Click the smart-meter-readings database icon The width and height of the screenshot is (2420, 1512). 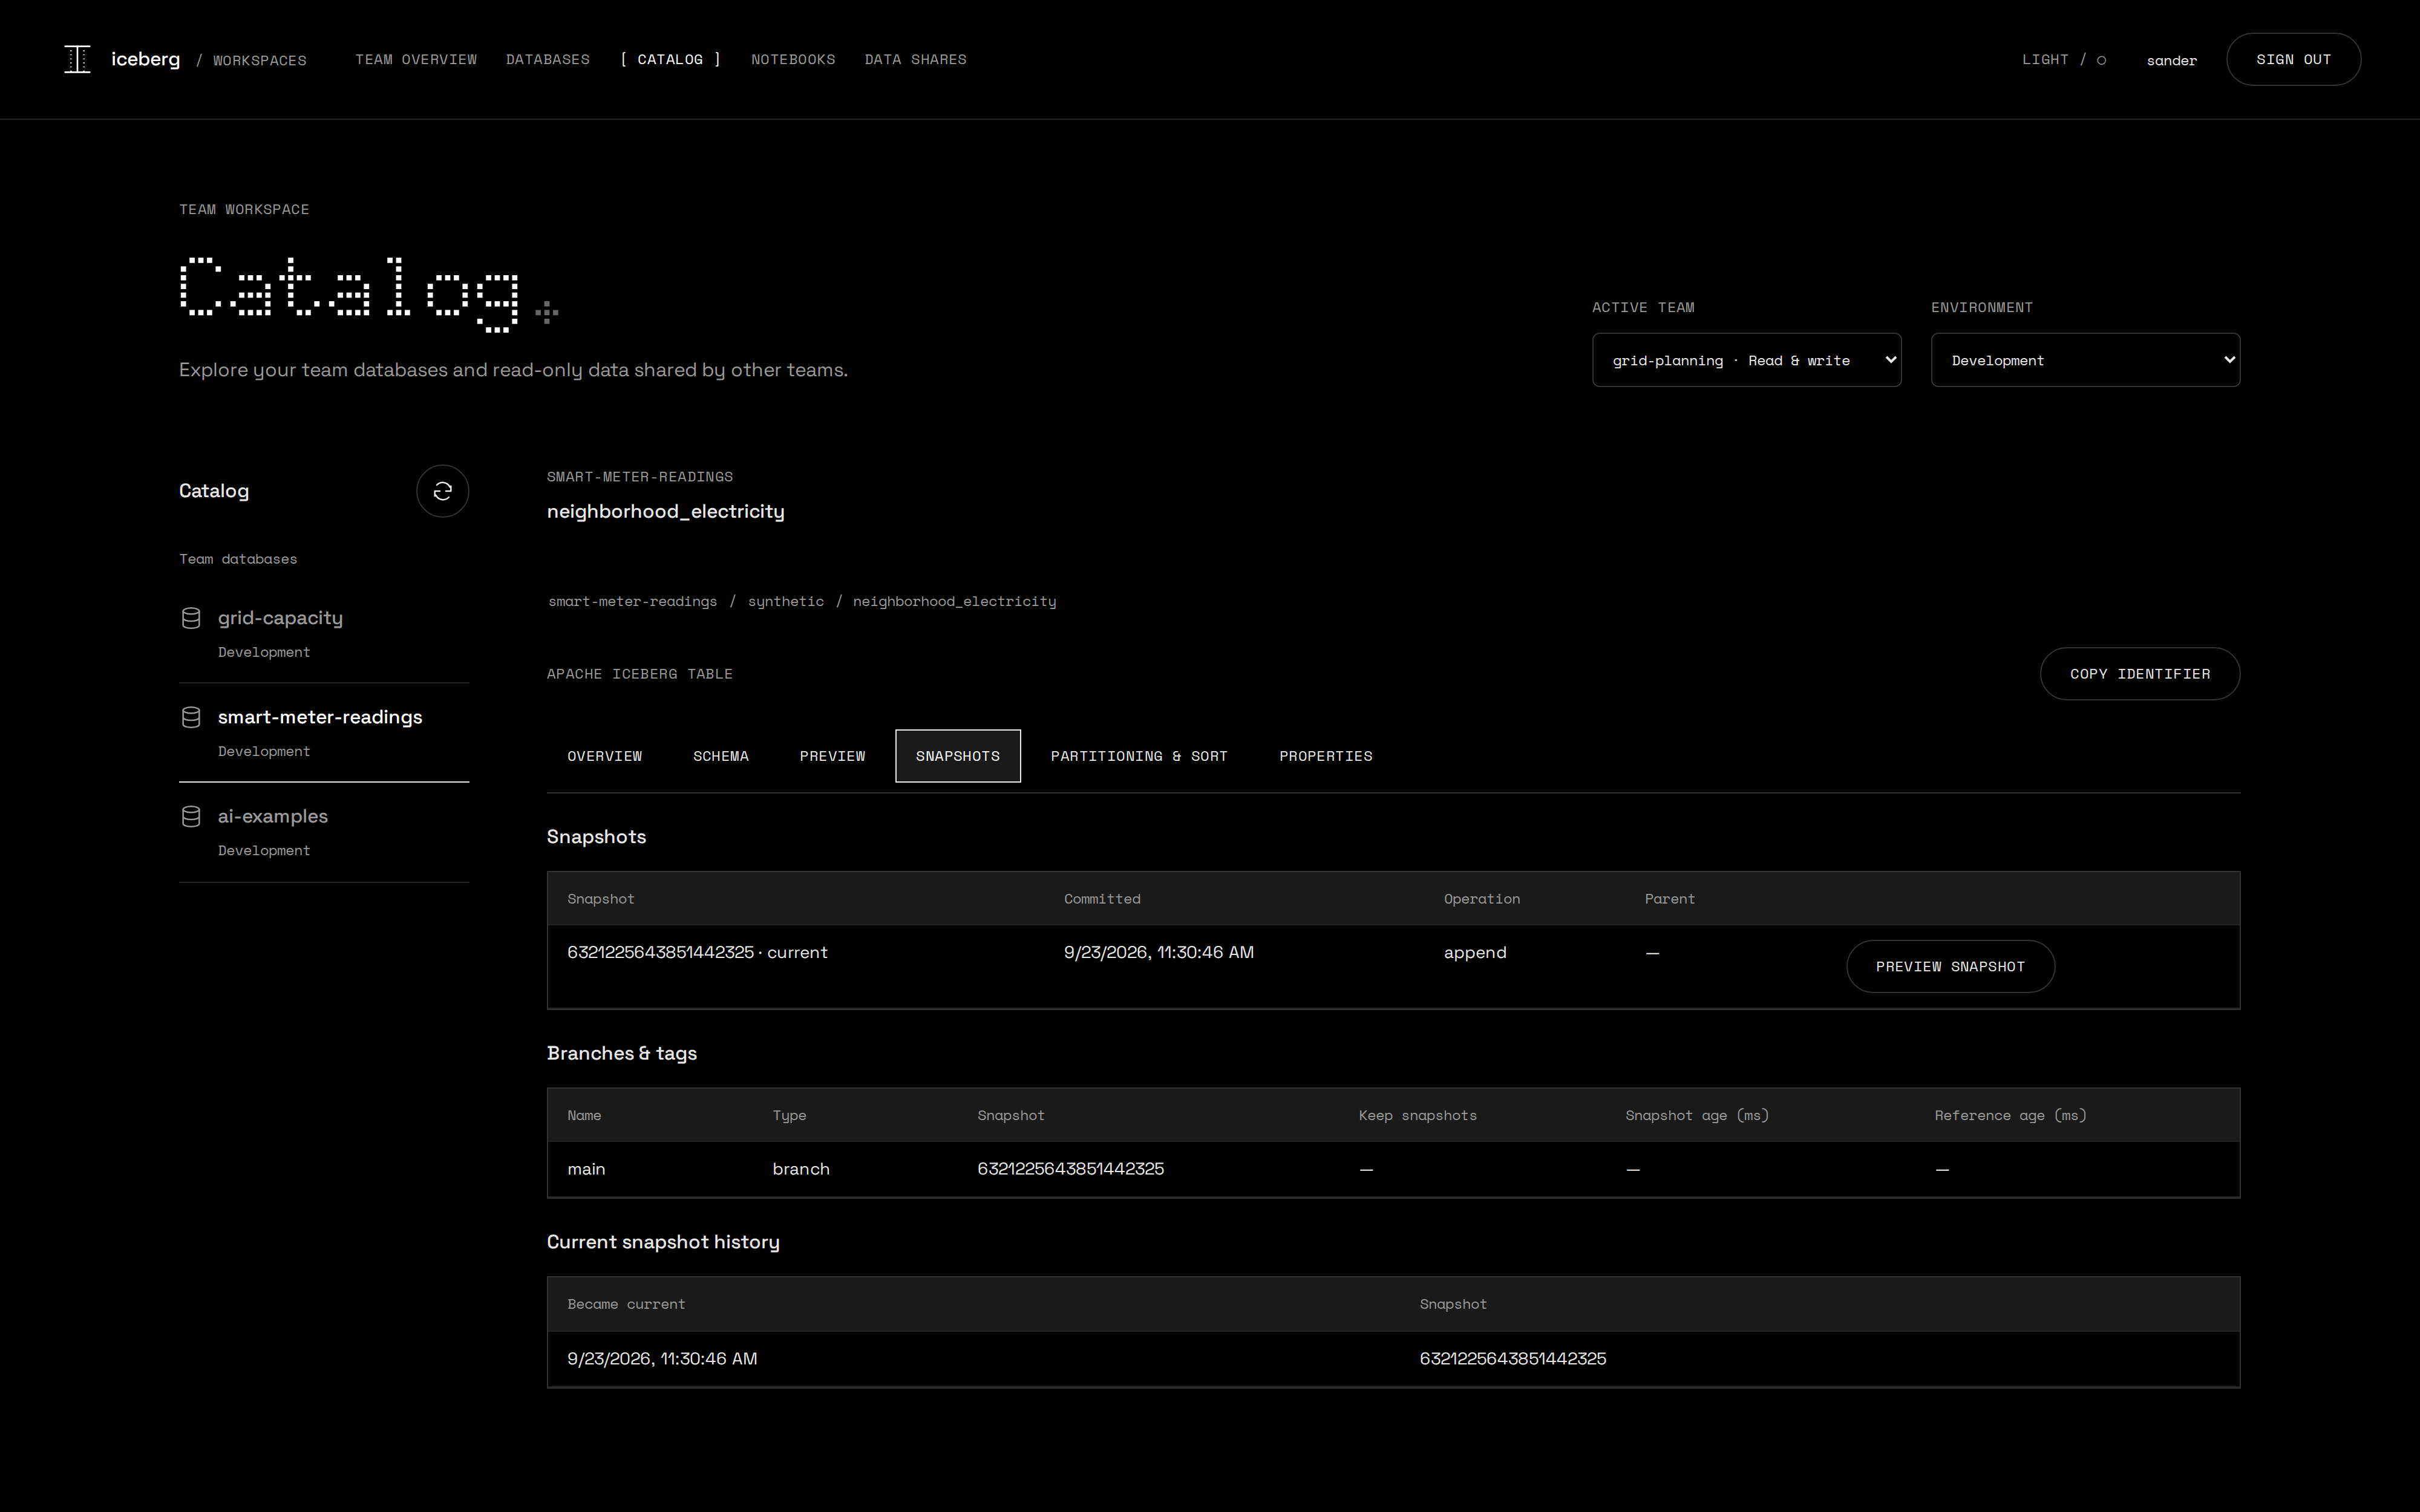pos(191,717)
